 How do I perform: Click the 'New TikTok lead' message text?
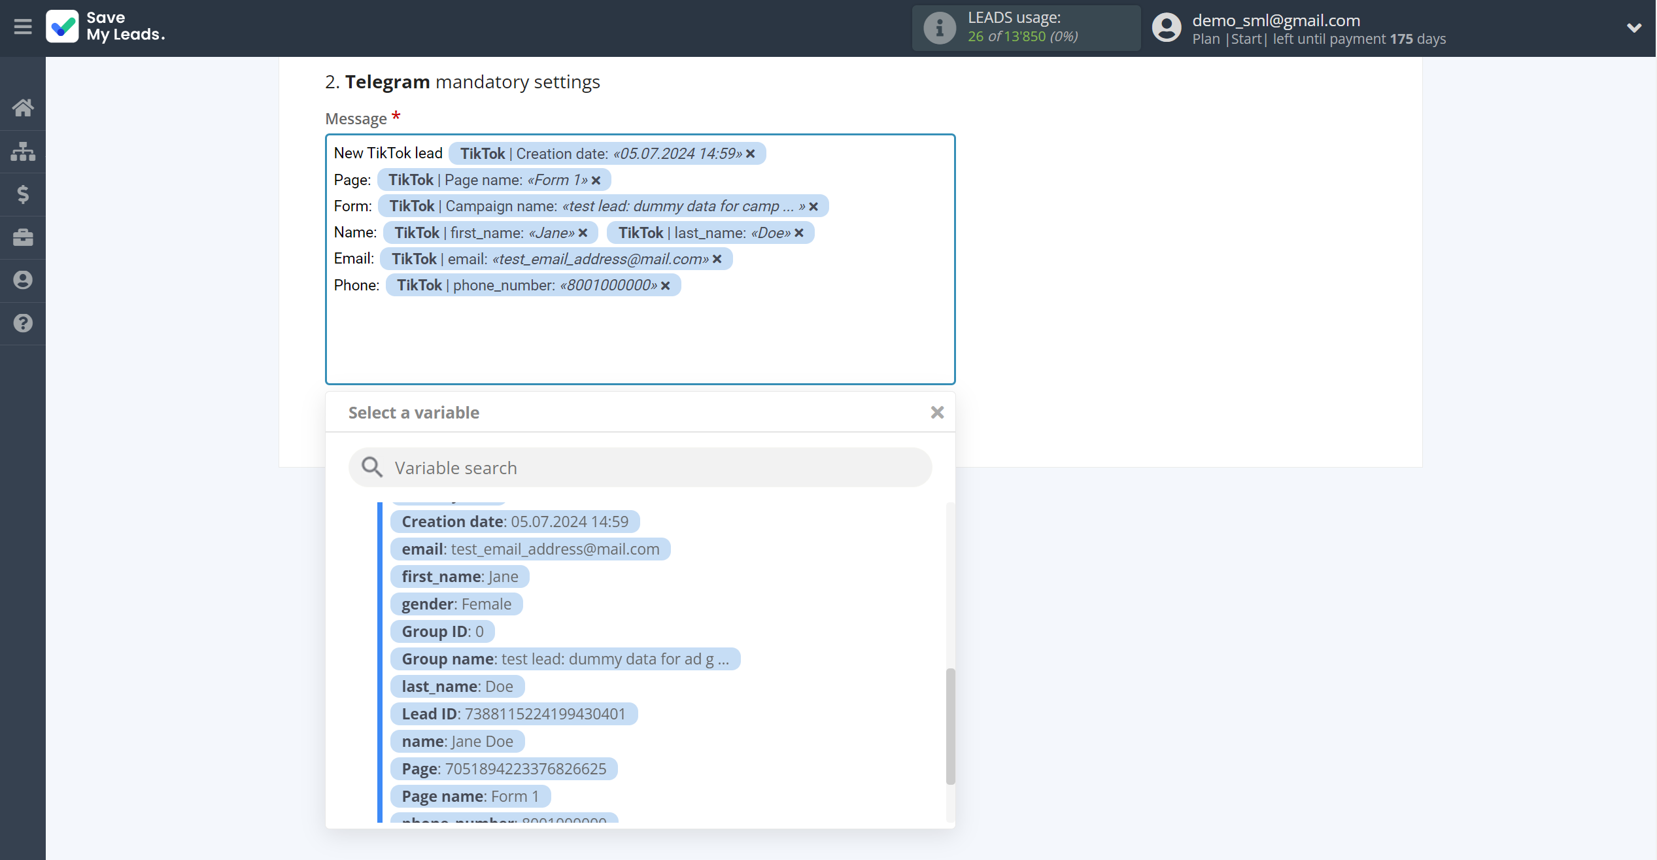[388, 153]
